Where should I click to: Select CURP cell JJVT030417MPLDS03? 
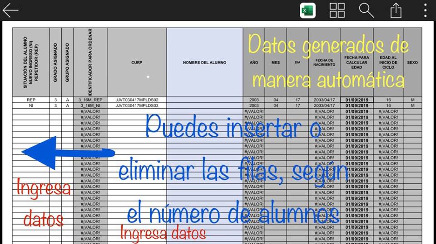(137, 105)
